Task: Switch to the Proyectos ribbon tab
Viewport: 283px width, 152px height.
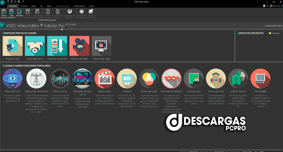Action: pyautogui.click(x=13, y=6)
